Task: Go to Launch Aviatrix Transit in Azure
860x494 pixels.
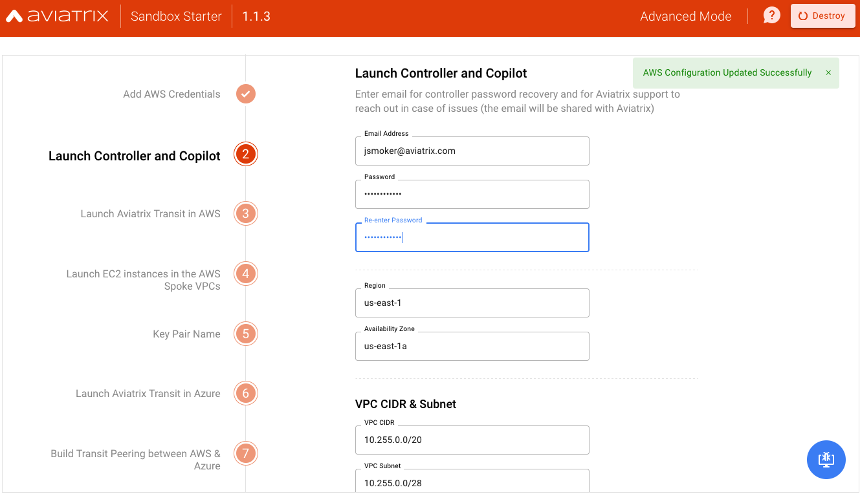Action: point(148,394)
